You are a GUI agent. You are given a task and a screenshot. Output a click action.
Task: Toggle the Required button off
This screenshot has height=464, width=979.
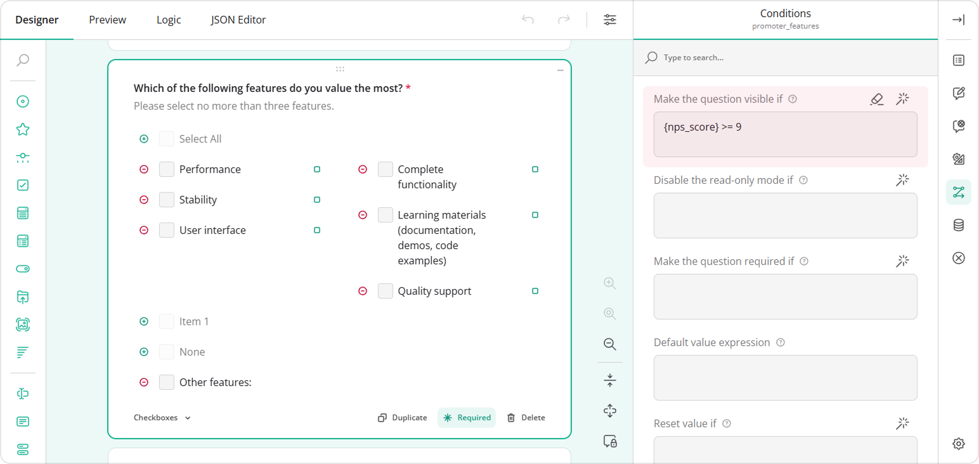pyautogui.click(x=467, y=418)
